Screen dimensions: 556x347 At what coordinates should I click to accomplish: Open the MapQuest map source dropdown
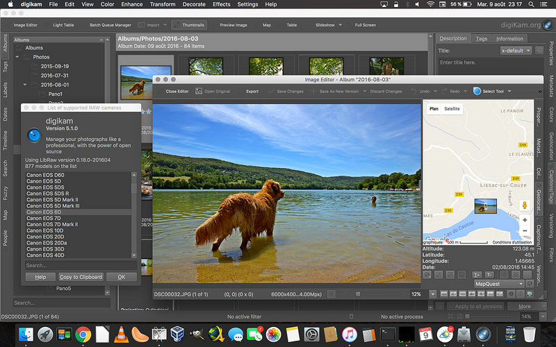point(498,284)
